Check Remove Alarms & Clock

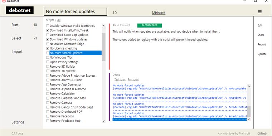click(x=48, y=80)
